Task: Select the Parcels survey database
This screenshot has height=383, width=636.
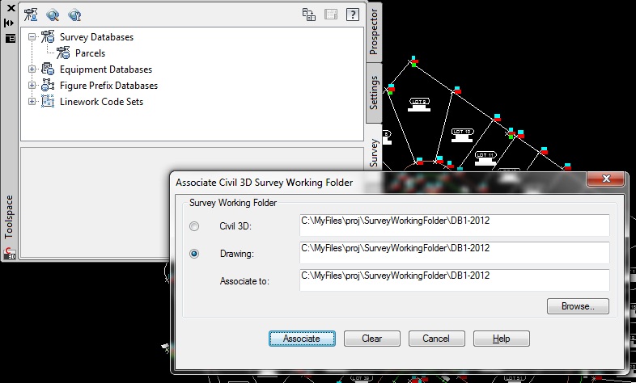Action: [x=90, y=53]
